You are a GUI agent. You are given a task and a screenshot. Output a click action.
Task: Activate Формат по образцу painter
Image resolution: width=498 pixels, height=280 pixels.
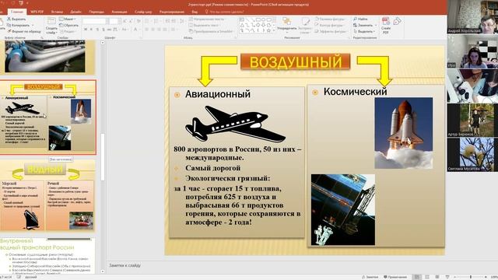24,31
